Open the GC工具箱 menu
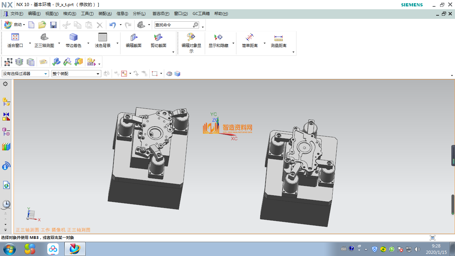Viewport: 455px width, 256px height. [x=201, y=14]
